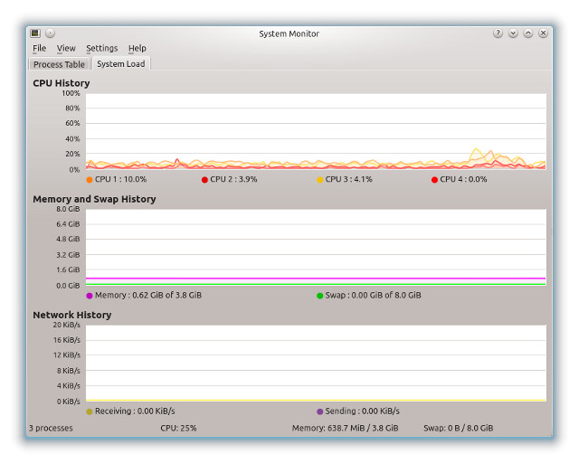Click the purple Sending legend dot

(x=320, y=411)
